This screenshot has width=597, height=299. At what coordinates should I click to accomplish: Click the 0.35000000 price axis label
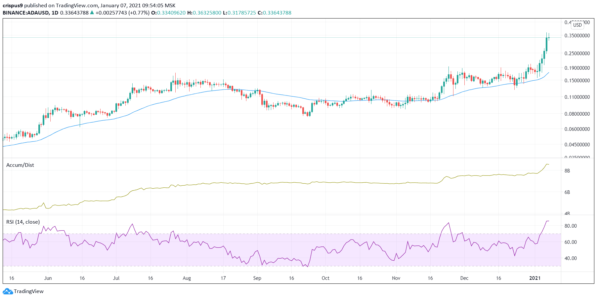tap(577, 36)
